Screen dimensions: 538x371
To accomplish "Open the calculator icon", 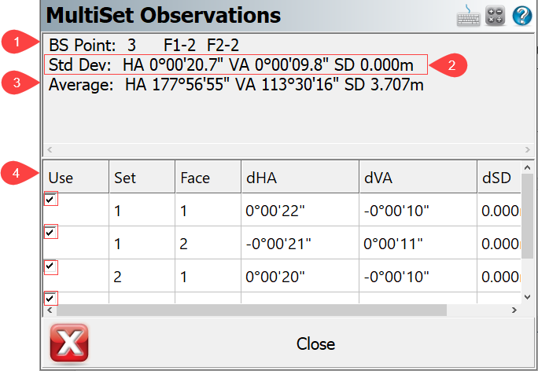I will [495, 15].
